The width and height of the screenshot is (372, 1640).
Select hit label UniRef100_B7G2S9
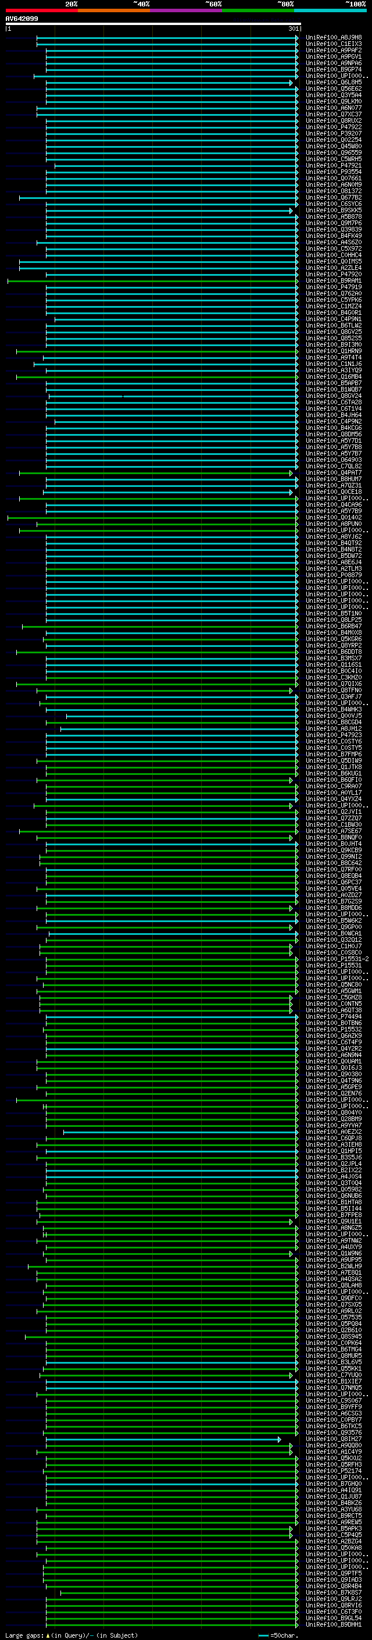click(x=334, y=902)
